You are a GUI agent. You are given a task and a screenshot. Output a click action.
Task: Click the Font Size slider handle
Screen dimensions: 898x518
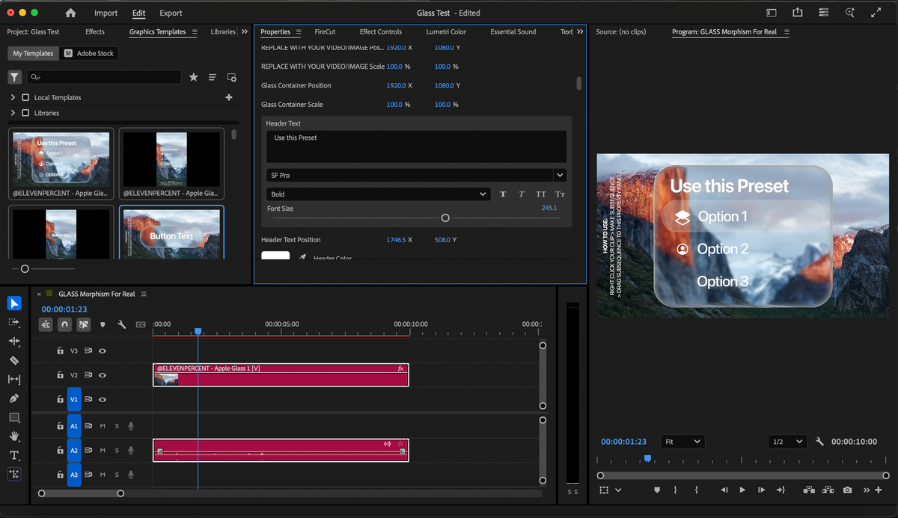(445, 218)
